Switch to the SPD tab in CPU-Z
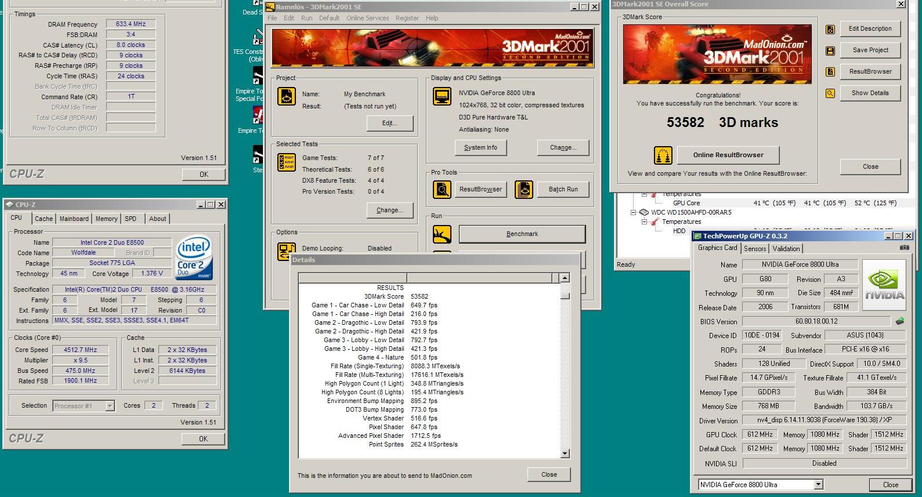Viewport: 922px width, 497px height. click(131, 219)
